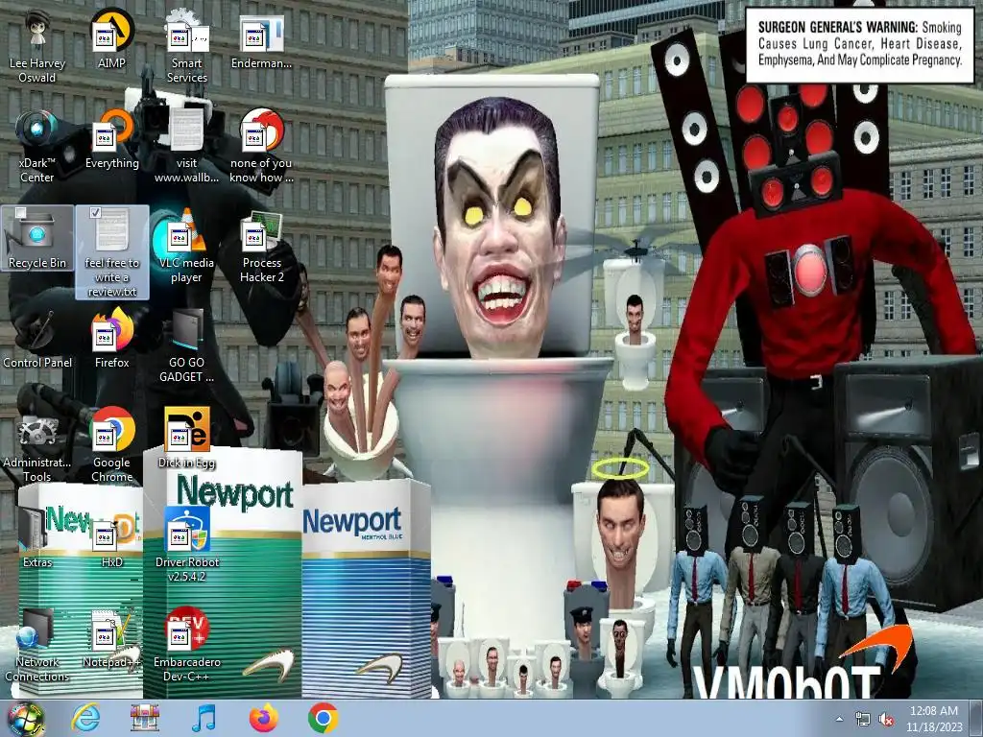
Task: Open the Control Panel icon
Action: 37,340
